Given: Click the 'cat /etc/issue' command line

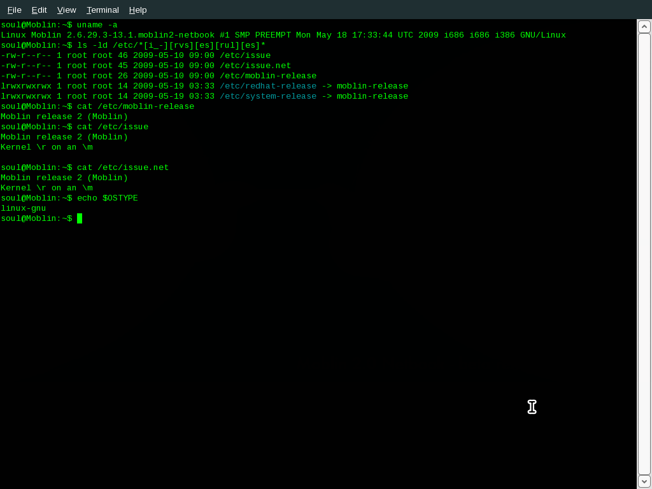Looking at the screenshot, I should 113,127.
